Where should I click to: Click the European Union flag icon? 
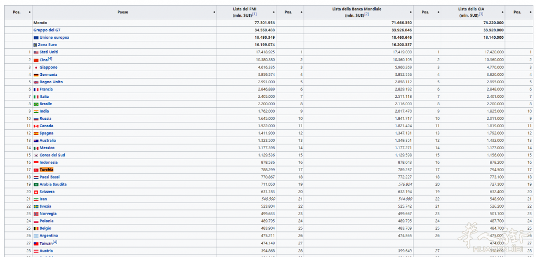(x=36, y=38)
